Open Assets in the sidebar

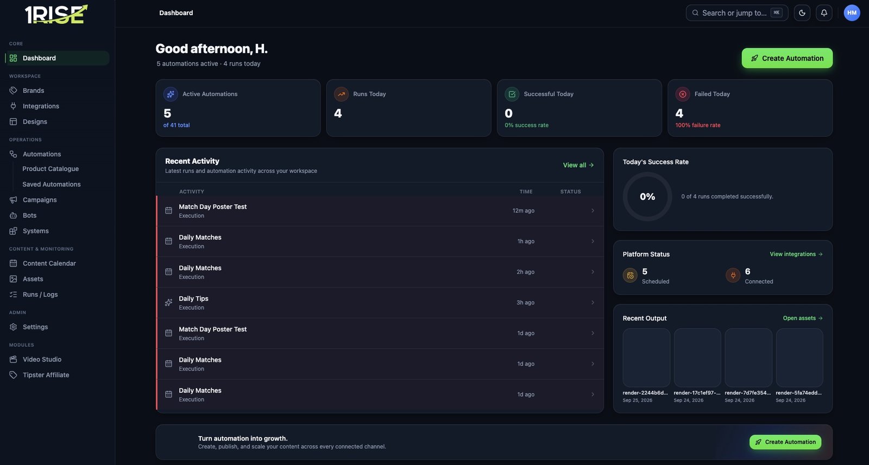point(58,279)
